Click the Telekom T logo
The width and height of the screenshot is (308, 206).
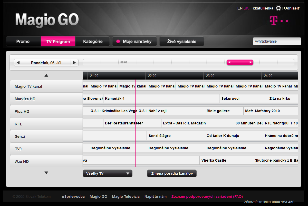(x=279, y=21)
